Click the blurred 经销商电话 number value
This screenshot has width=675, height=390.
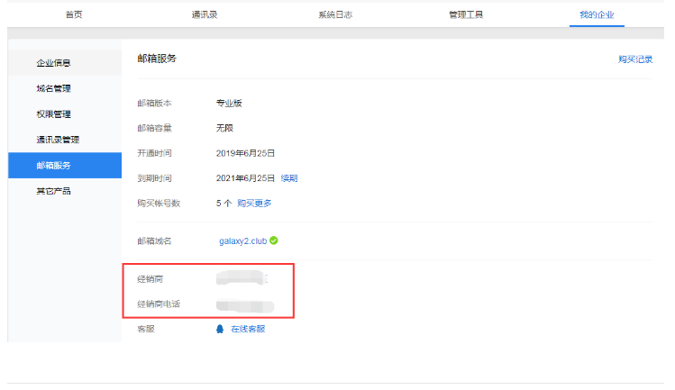pos(244,305)
